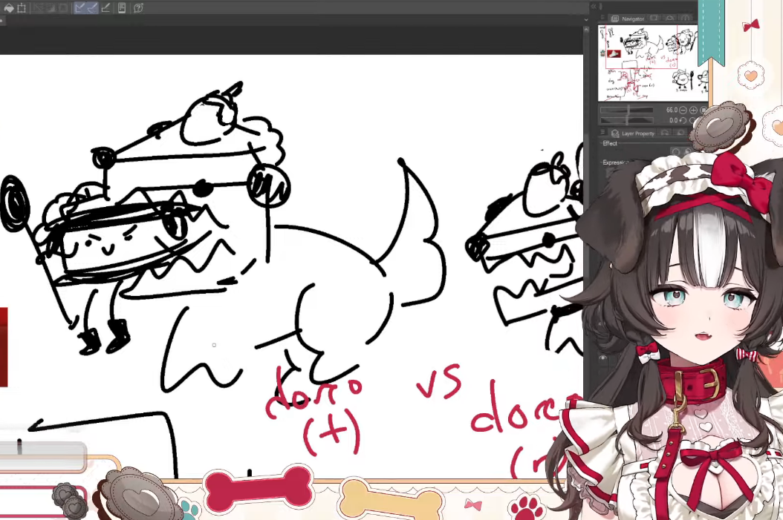Open the CLIP STUDIO support help icon
The image size is (783, 520).
click(138, 8)
